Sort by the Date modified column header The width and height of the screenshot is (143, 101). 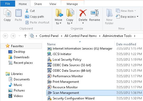(x=126, y=44)
